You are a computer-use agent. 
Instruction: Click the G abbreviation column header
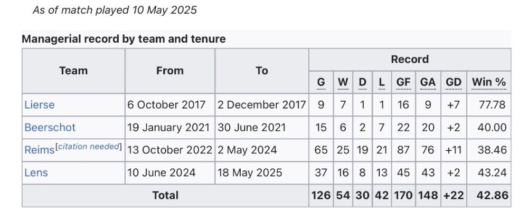coord(321,82)
